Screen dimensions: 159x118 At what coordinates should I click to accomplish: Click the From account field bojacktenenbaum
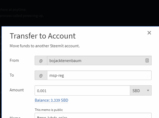(99, 60)
